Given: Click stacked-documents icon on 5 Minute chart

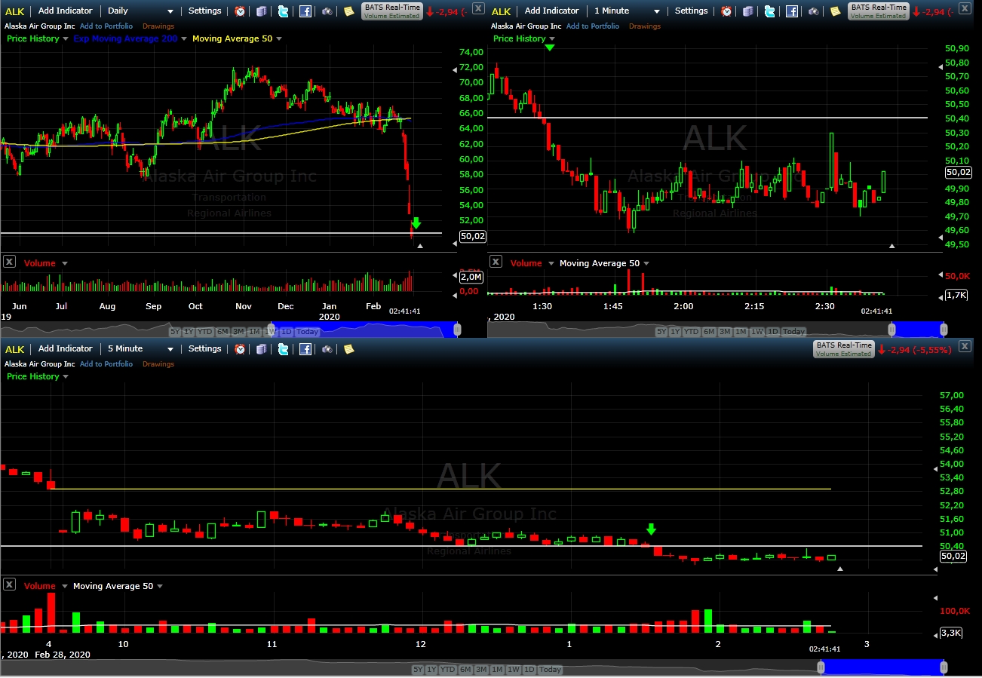Looking at the screenshot, I should pos(261,349).
